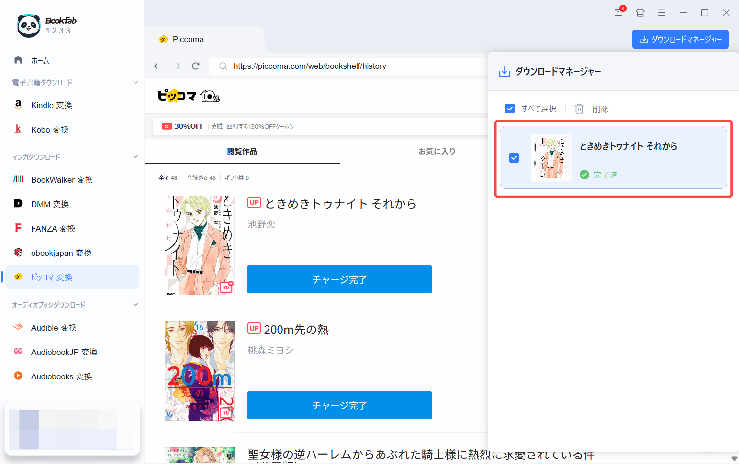Toggle checkbox of the ときめきトゥナイト download item

pos(514,158)
